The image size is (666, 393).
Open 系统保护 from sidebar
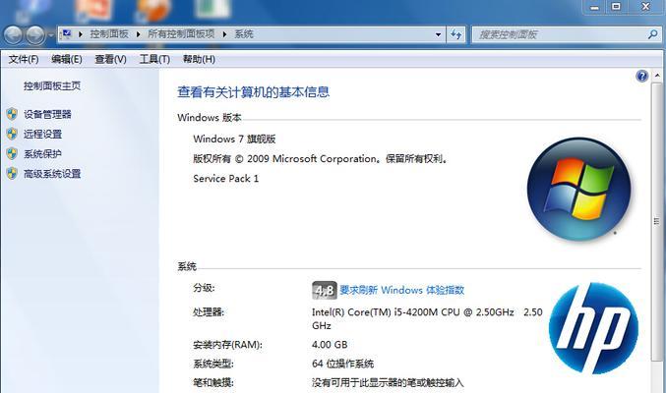[42, 154]
